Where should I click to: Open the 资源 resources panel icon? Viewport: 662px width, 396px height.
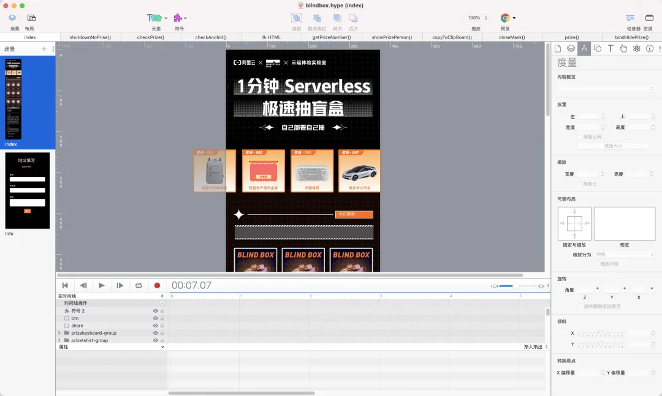pyautogui.click(x=649, y=18)
